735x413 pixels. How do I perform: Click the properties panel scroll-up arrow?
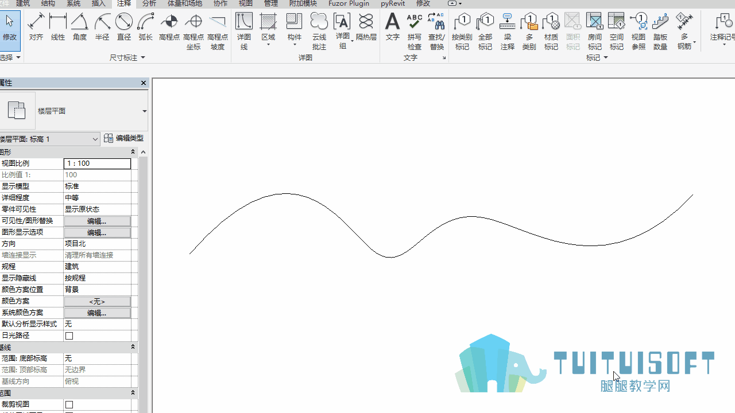[144, 152]
